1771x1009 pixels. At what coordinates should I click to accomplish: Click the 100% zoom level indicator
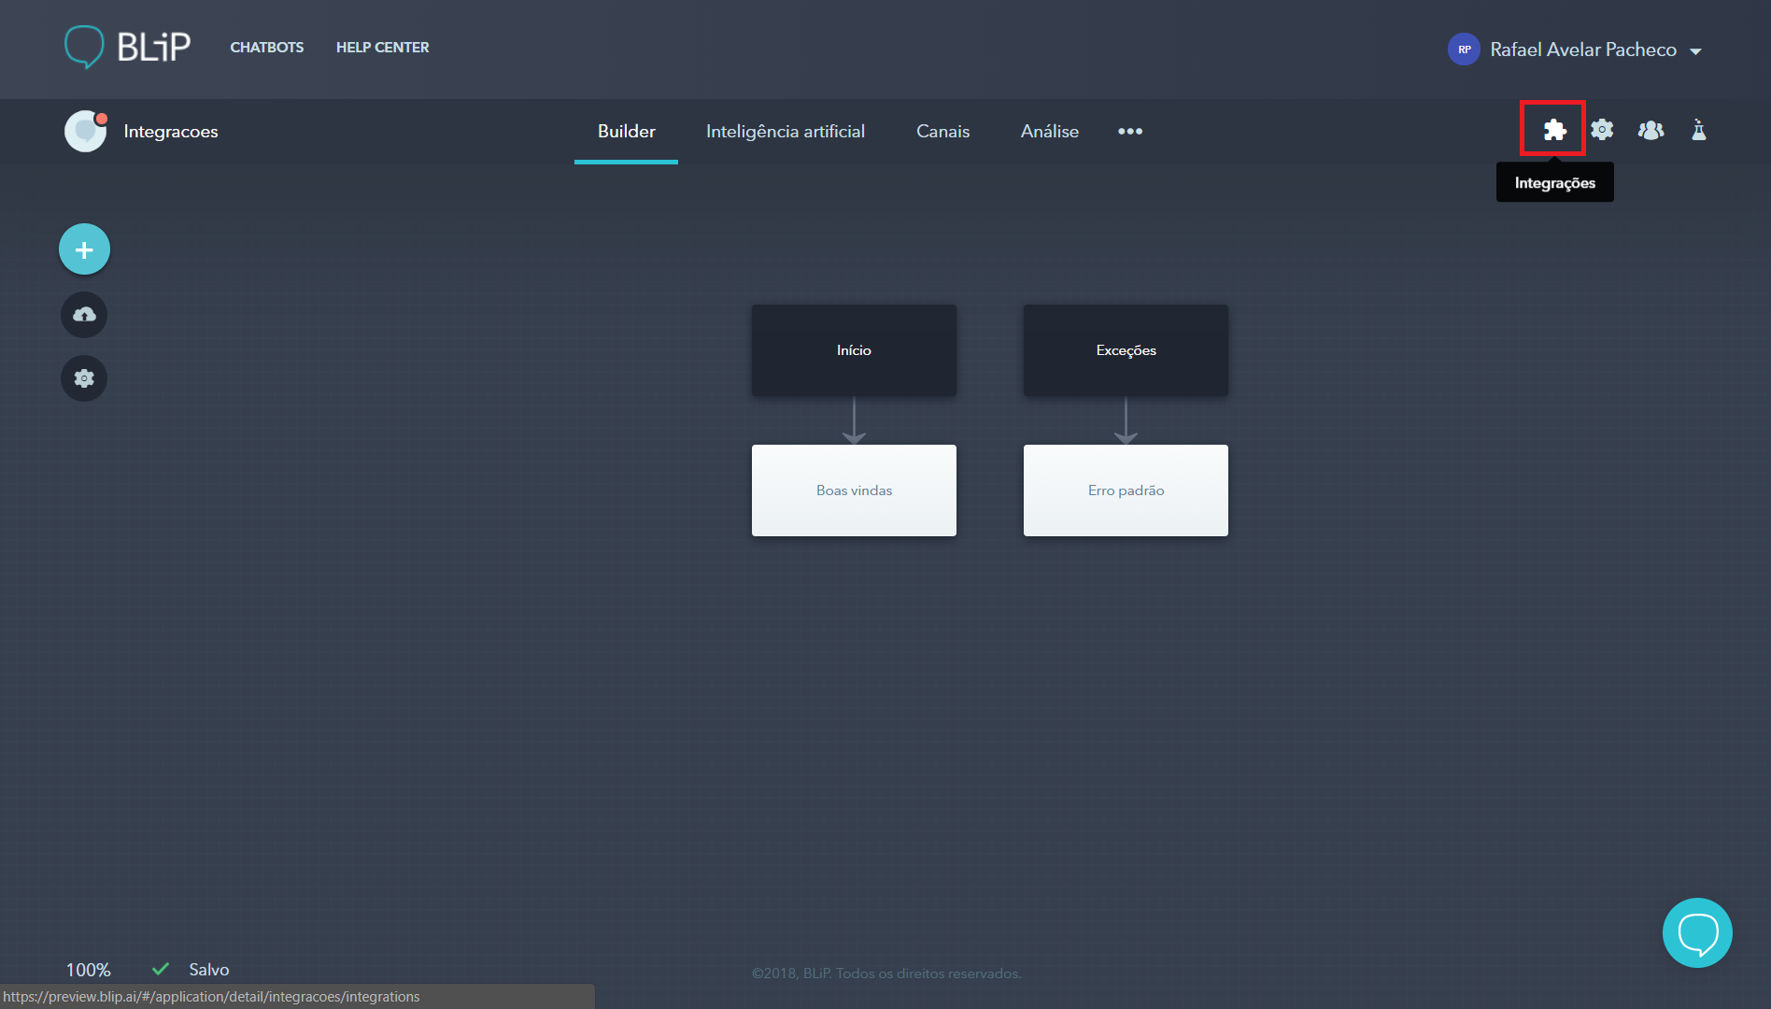pos(88,970)
